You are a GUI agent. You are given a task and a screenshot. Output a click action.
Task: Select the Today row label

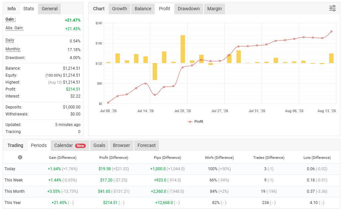tap(10, 169)
